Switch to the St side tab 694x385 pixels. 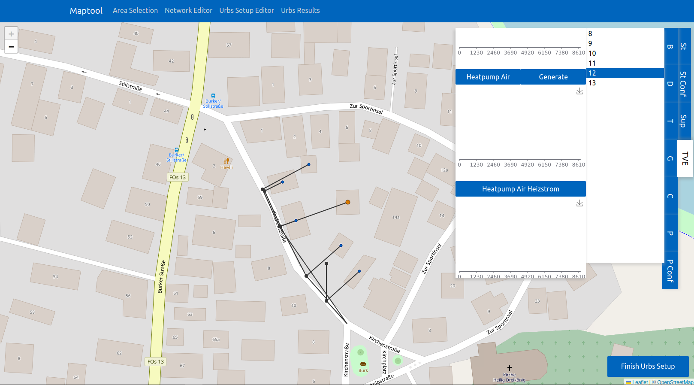click(x=684, y=46)
